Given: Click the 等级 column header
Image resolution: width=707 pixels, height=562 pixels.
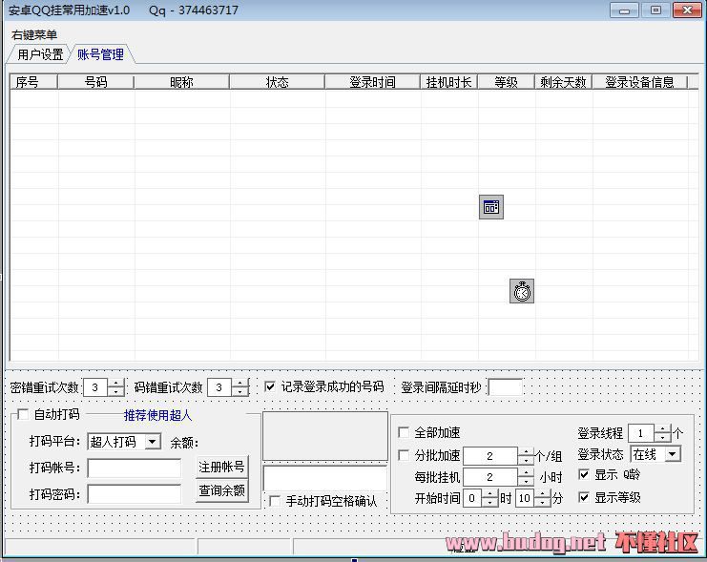Looking at the screenshot, I should (x=506, y=82).
